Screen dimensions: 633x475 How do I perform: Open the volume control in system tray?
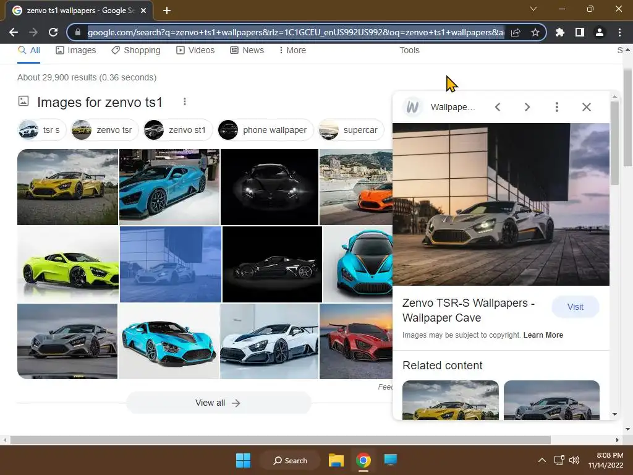pyautogui.click(x=574, y=460)
